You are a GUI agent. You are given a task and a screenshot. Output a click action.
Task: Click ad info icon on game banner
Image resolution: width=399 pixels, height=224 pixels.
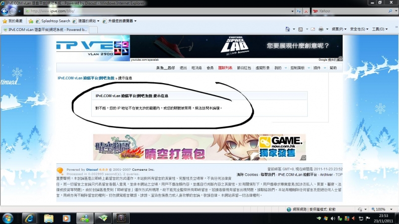[x=303, y=158]
